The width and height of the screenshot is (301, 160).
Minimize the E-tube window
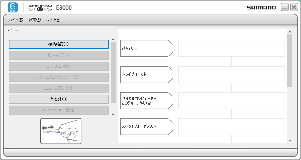[x=285, y=8]
